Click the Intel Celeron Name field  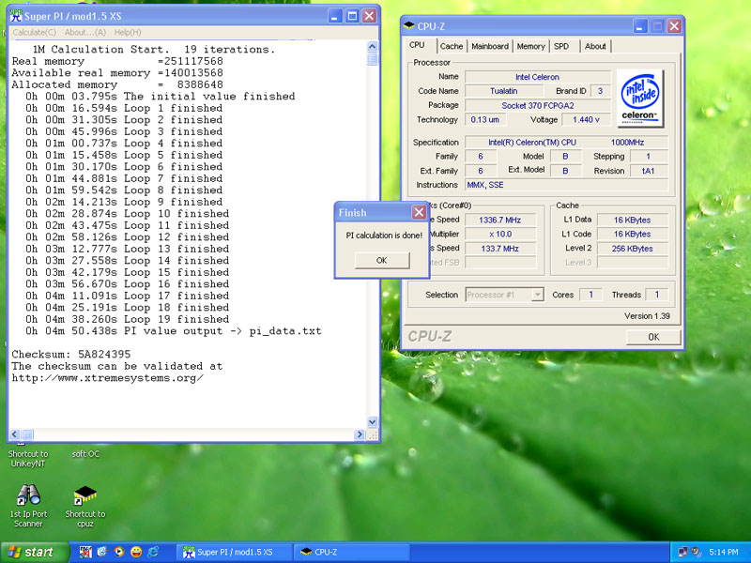click(537, 77)
